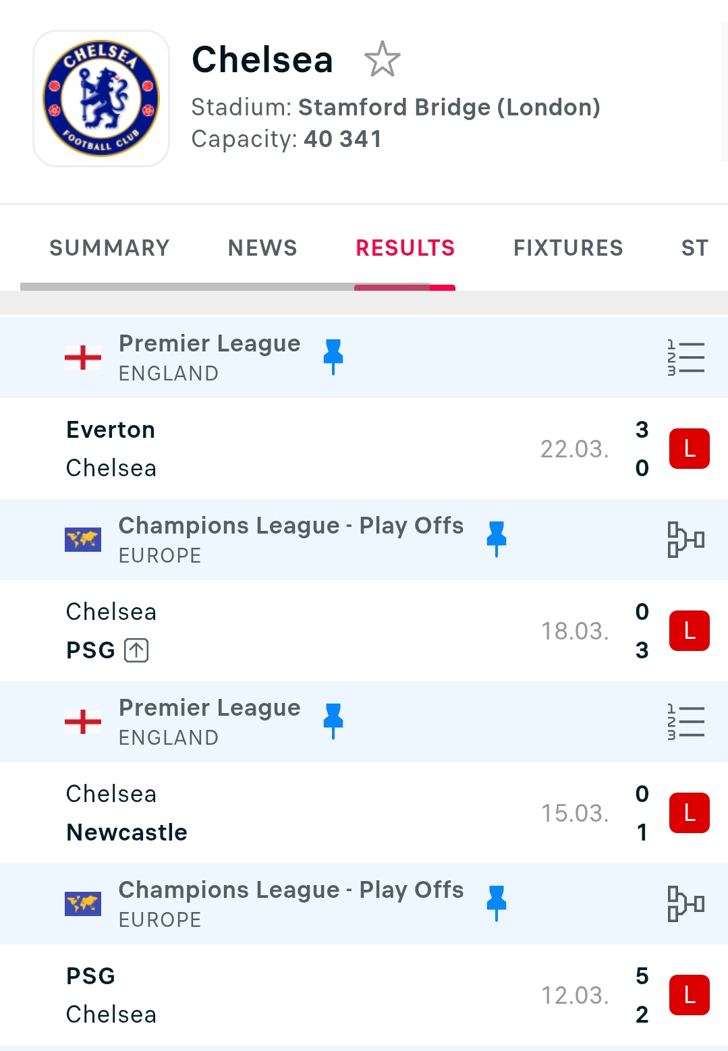Open the FIXTURES tab
This screenshot has height=1051, width=728.
click(x=568, y=248)
